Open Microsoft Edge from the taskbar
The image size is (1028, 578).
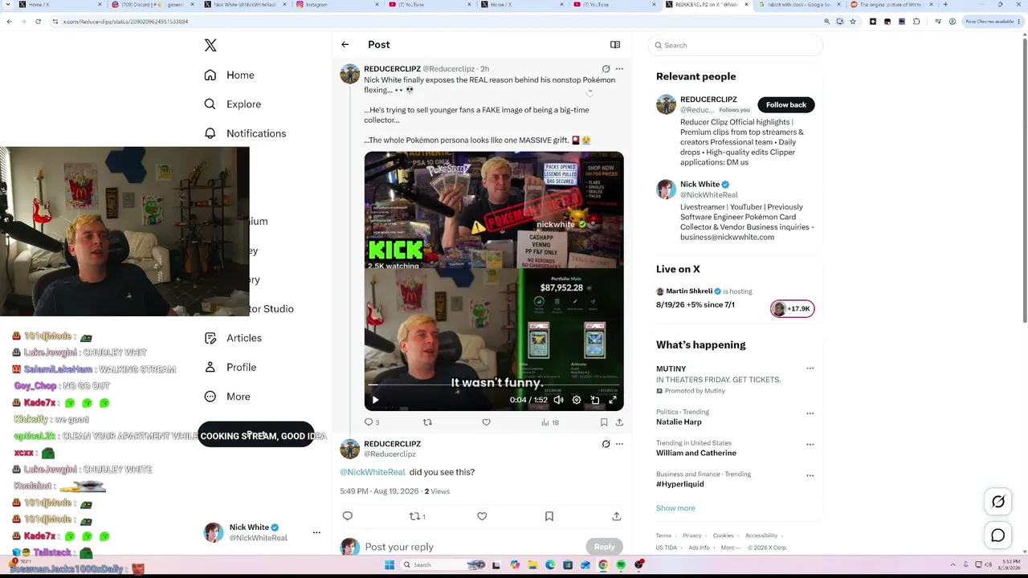(550, 565)
